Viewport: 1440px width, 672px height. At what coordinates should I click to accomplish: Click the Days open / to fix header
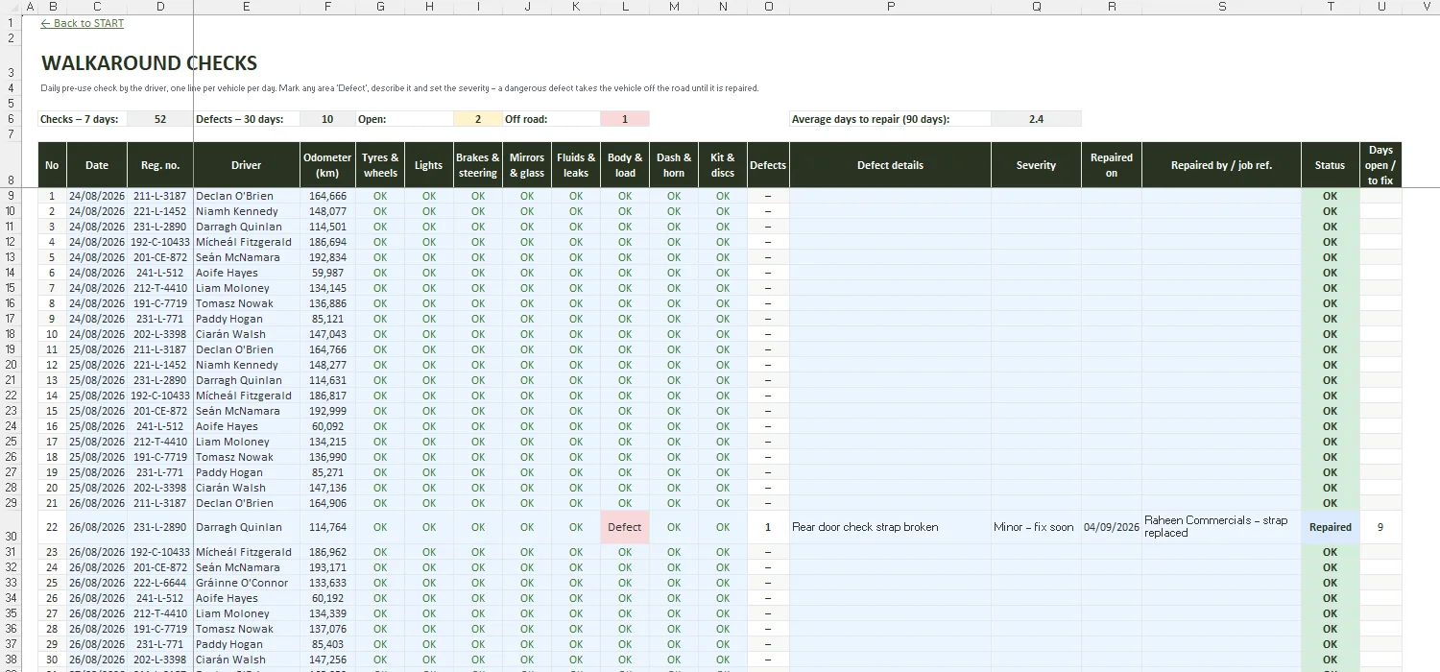pyautogui.click(x=1380, y=165)
